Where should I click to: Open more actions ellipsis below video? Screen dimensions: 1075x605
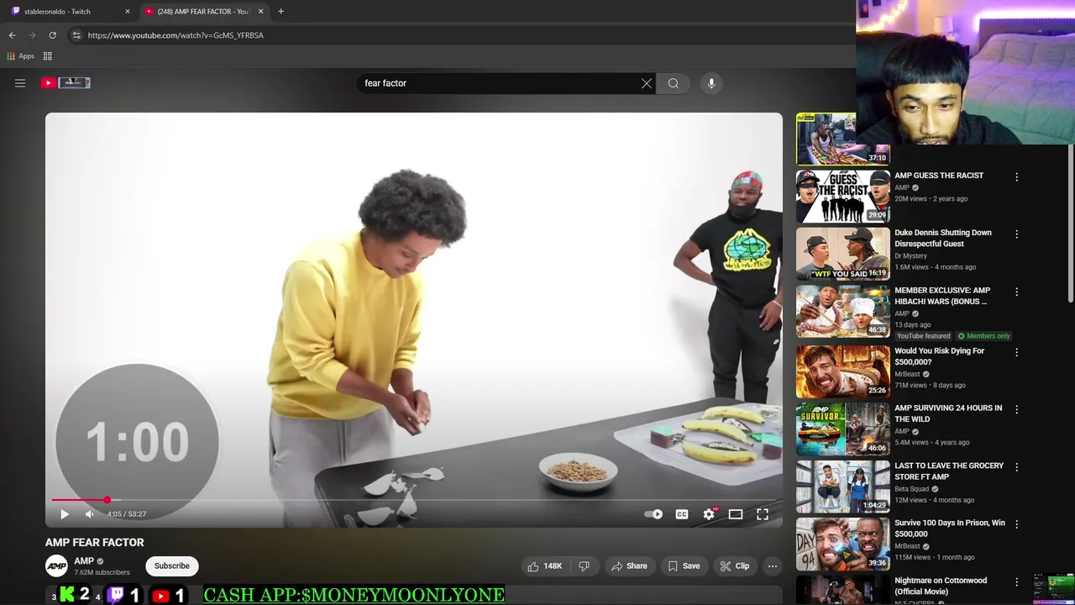pyautogui.click(x=773, y=566)
